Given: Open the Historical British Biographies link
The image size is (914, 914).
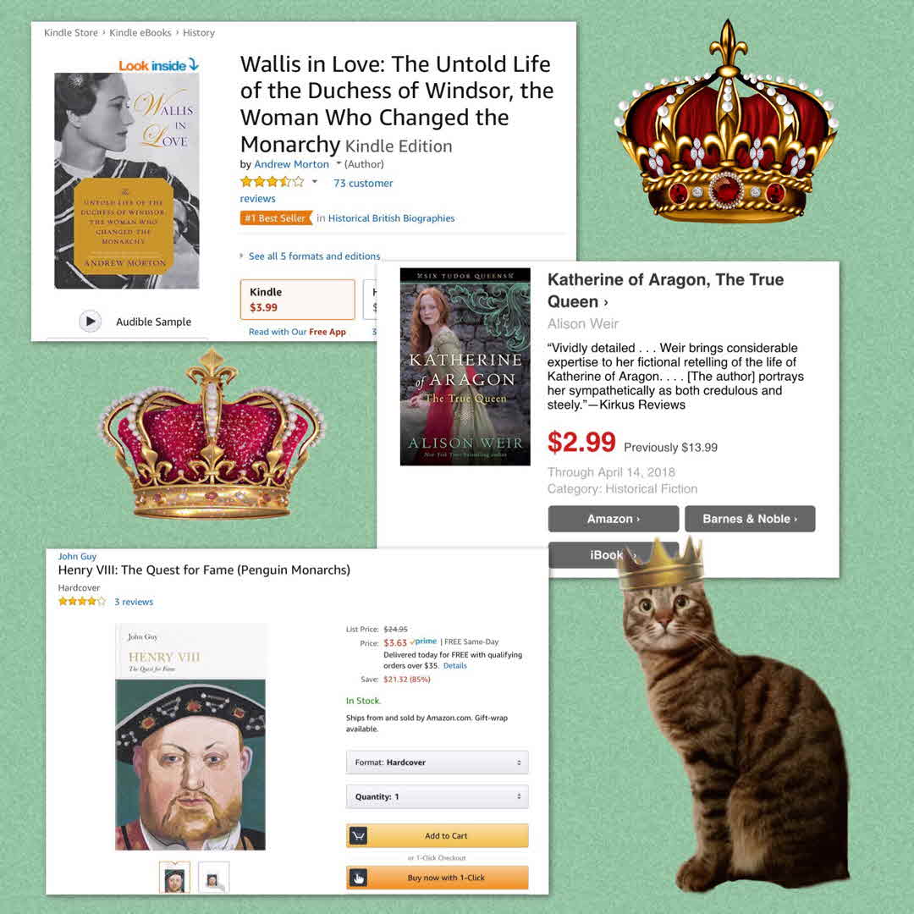Looking at the screenshot, I should [x=391, y=218].
